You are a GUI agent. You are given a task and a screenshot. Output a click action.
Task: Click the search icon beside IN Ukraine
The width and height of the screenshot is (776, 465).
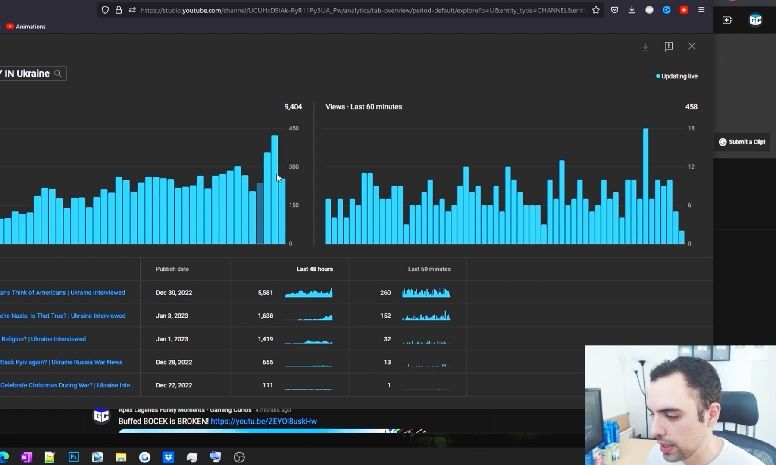click(58, 74)
